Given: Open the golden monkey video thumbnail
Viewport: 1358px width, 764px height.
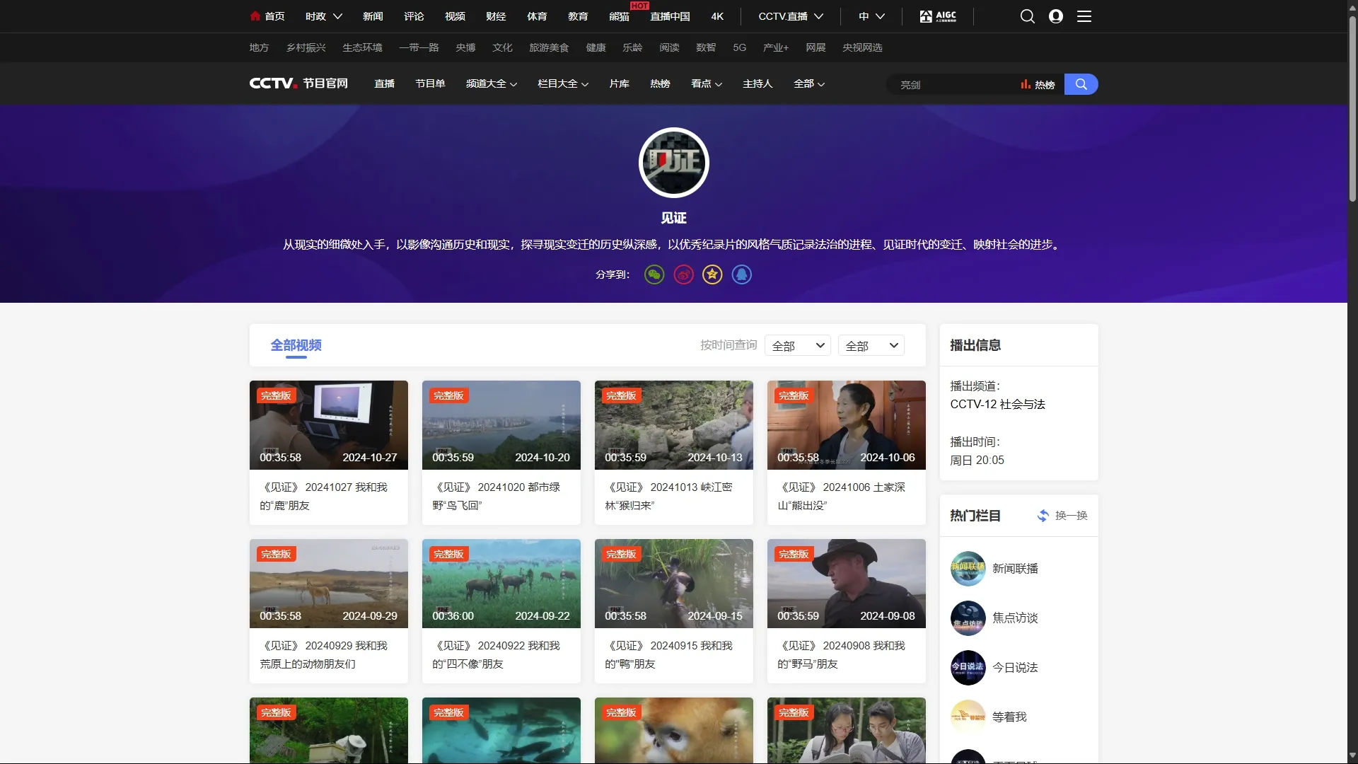Looking at the screenshot, I should point(673,730).
